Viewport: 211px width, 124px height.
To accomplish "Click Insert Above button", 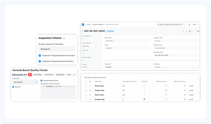I will pos(49,75).
